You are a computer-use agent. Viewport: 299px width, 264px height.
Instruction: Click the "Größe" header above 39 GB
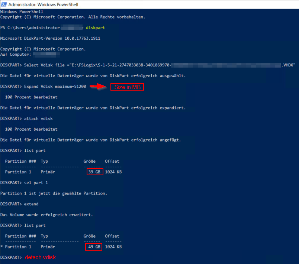89,161
